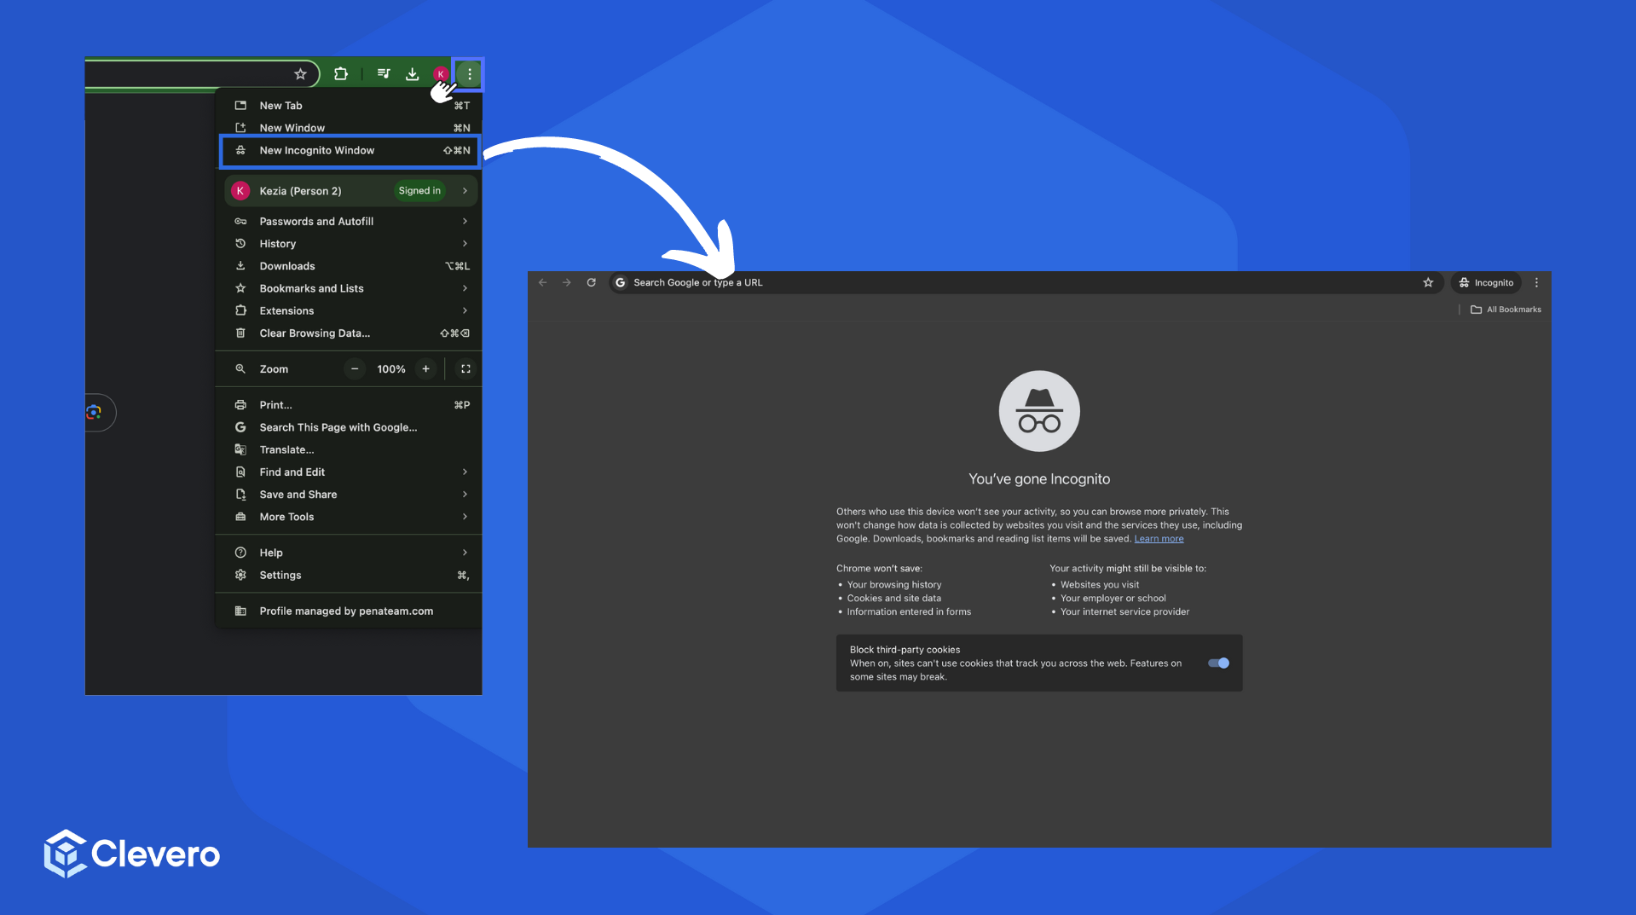
Task: Click the Bookmarks and Lists star icon
Action: [240, 288]
